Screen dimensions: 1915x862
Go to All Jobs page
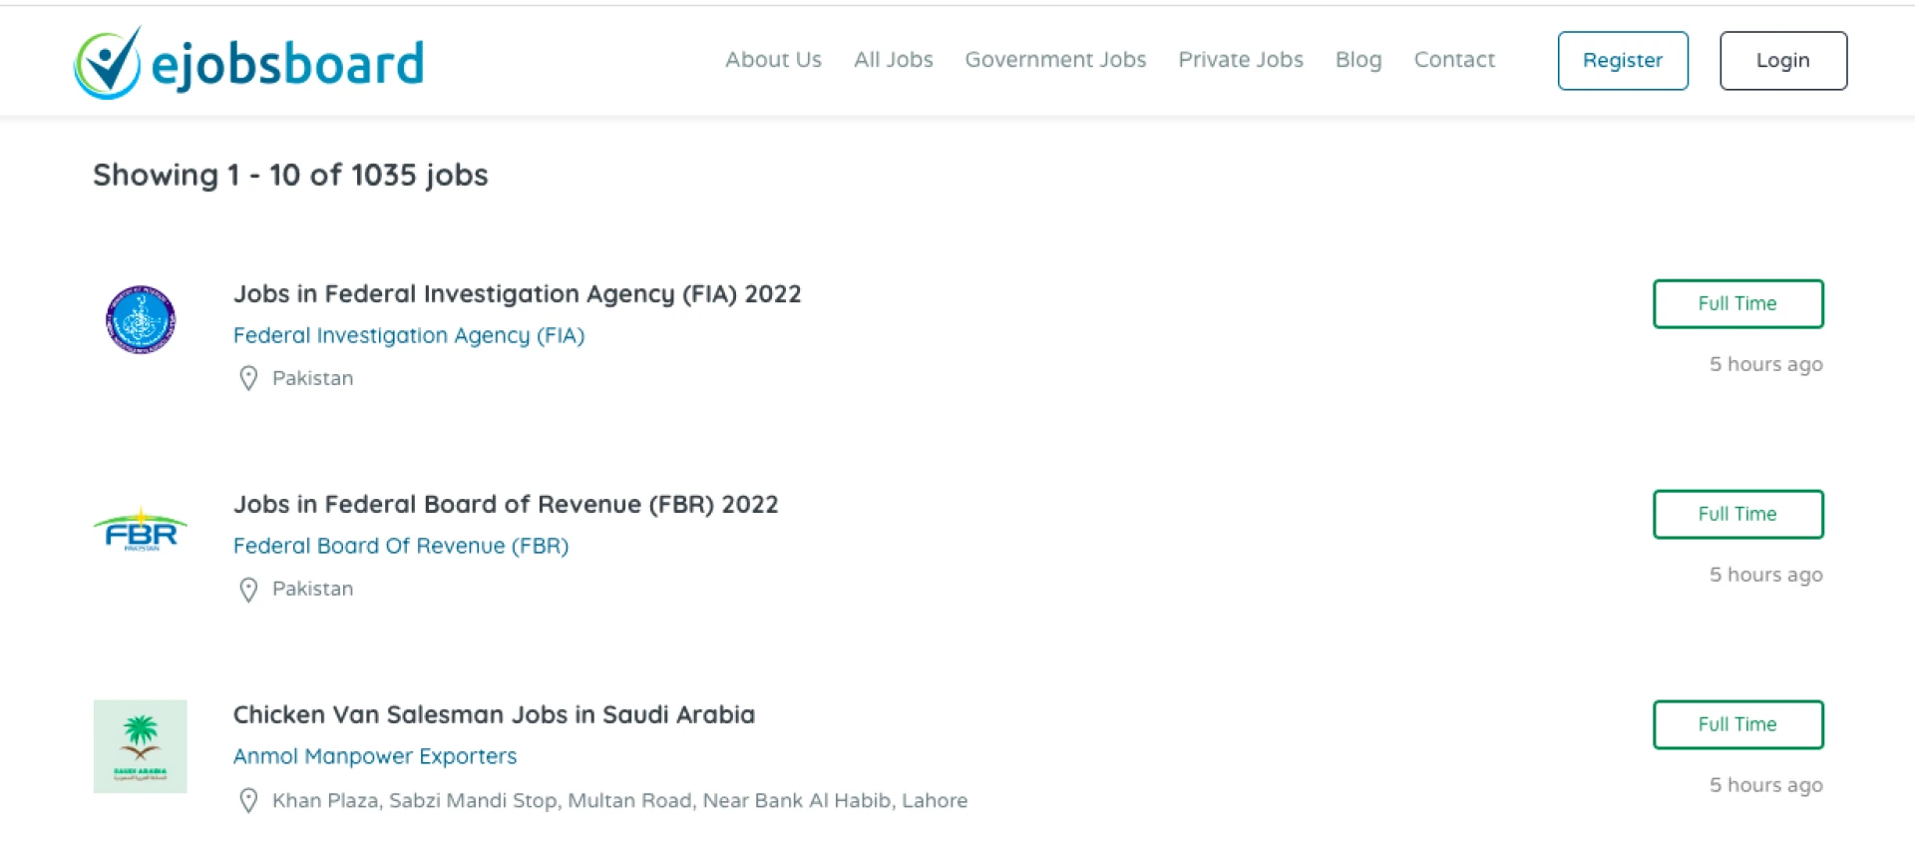(893, 60)
